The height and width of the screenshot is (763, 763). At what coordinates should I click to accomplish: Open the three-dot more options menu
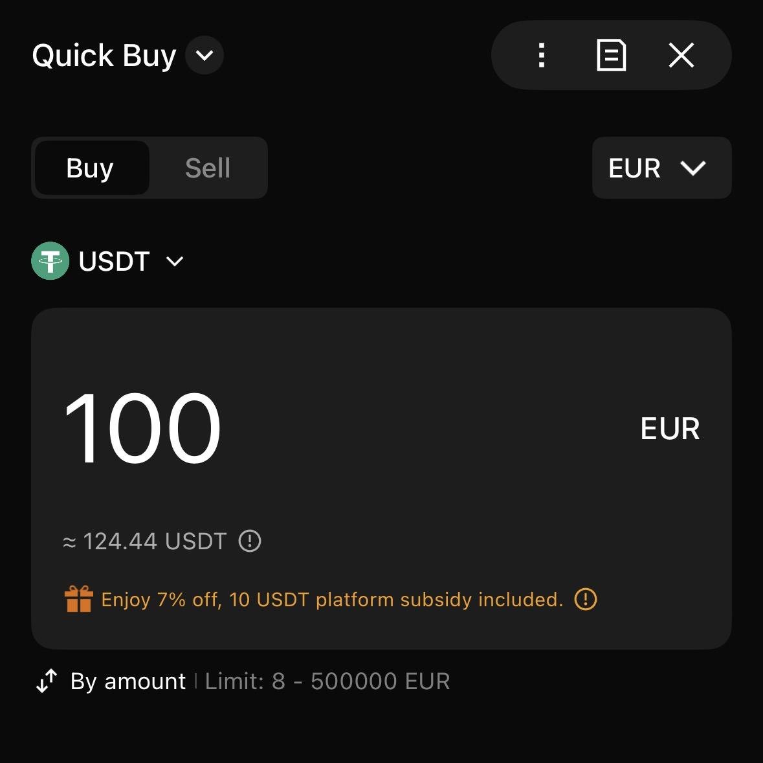click(542, 56)
